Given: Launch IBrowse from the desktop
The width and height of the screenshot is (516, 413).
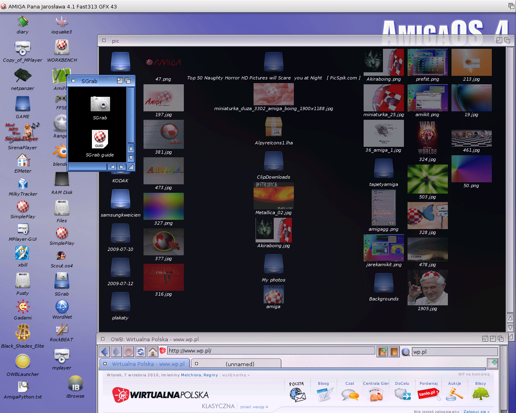Looking at the screenshot, I should pyautogui.click(x=75, y=384).
